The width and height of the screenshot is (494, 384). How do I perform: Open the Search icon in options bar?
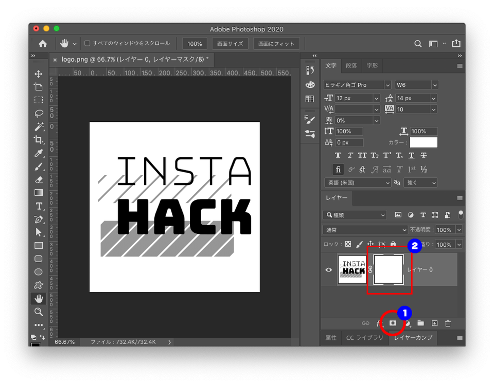[x=418, y=44]
